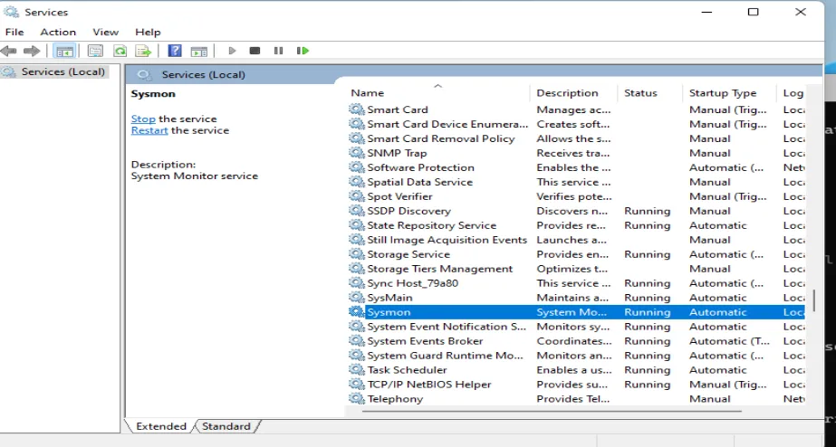Select Services (Local) in the console tree
The width and height of the screenshot is (836, 447).
[62, 71]
